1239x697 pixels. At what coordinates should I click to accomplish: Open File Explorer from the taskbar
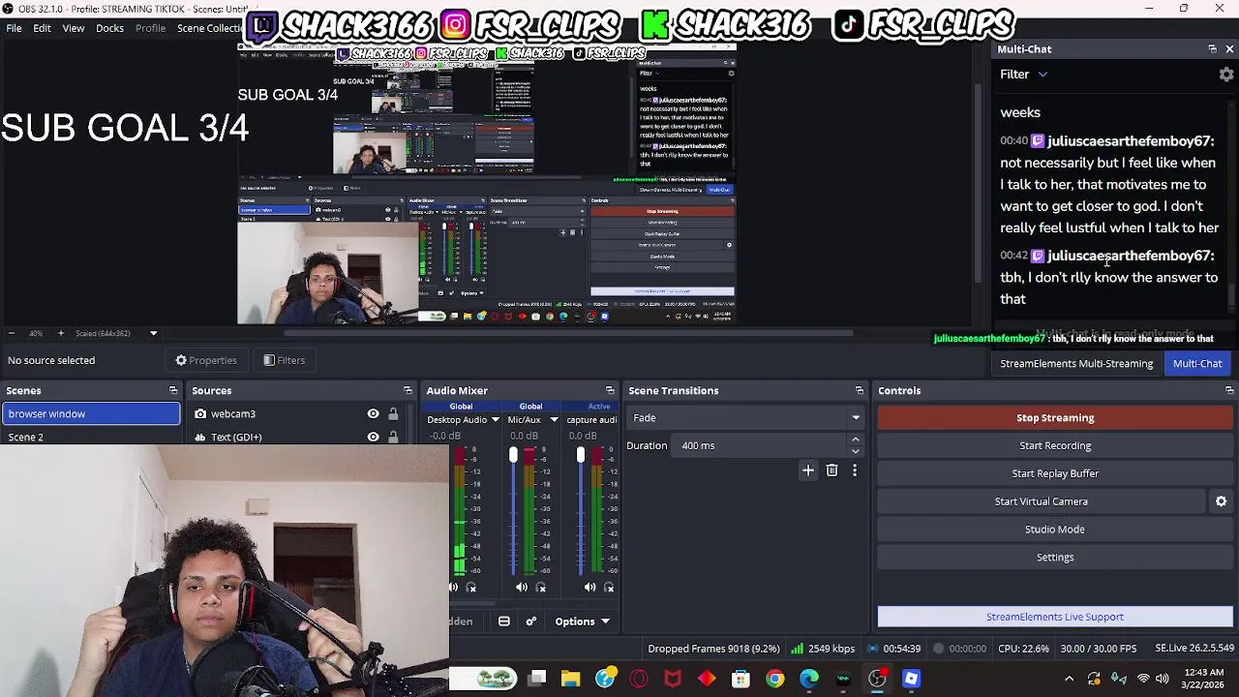tap(570, 679)
